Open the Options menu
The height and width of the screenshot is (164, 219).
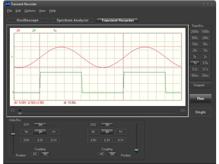[x=30, y=11]
